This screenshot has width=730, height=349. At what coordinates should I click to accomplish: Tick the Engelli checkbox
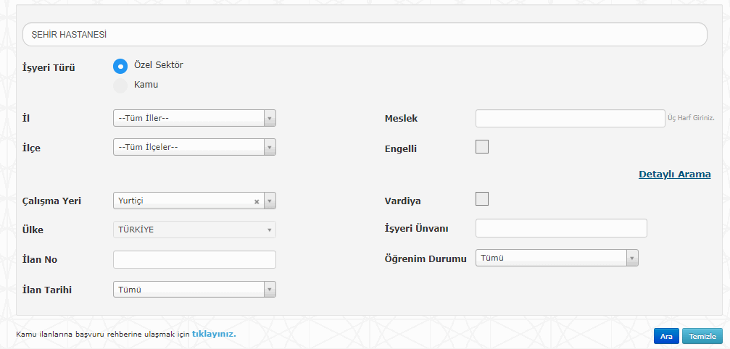(x=482, y=147)
